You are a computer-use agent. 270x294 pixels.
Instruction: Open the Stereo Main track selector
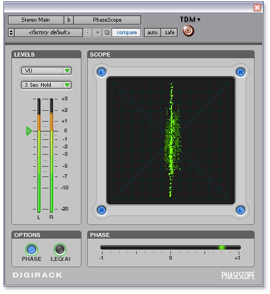(x=36, y=20)
